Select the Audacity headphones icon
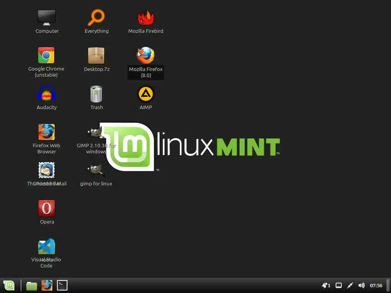Screen dimensions: 391x293 click(47, 94)
